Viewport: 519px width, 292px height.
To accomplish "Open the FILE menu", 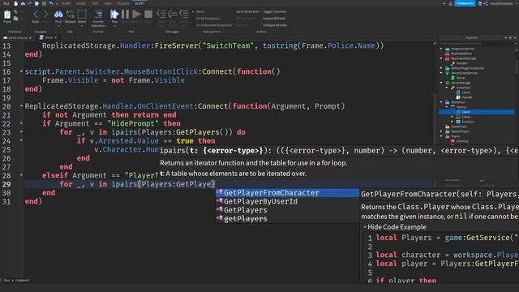I will pos(6,3).
